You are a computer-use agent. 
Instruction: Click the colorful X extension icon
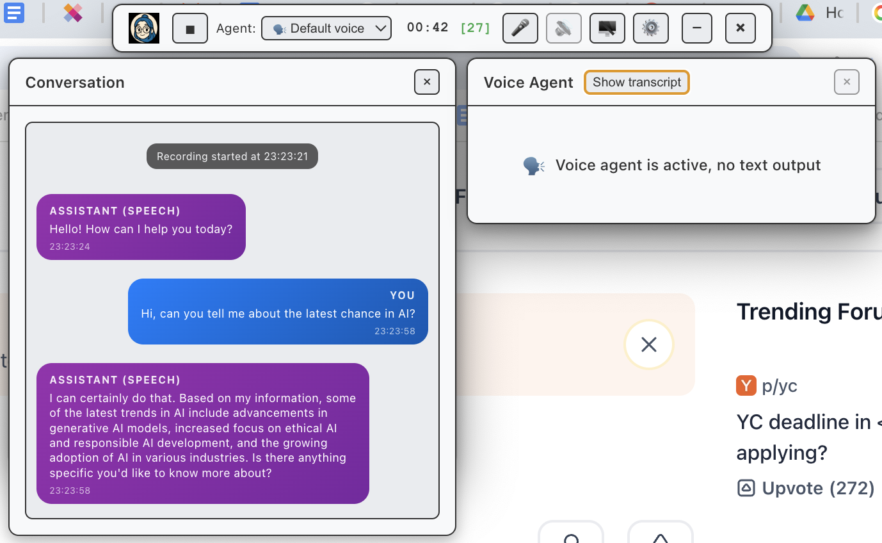[72, 14]
